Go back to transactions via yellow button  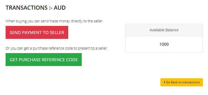(182, 82)
